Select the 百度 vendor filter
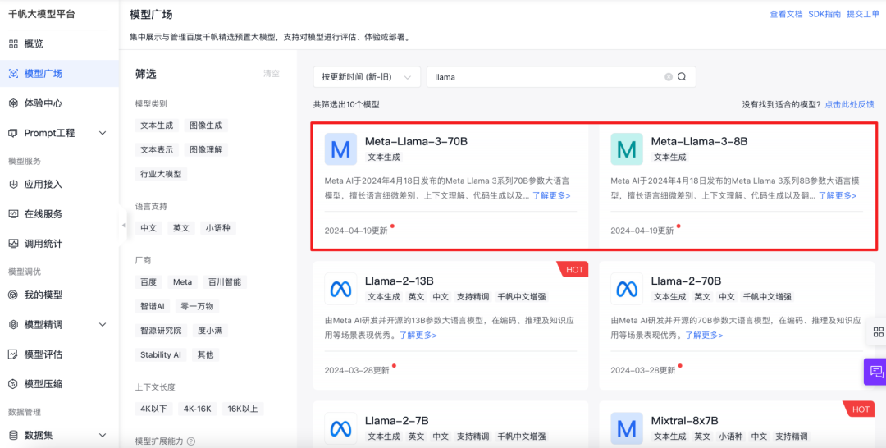886x448 pixels. tap(148, 282)
